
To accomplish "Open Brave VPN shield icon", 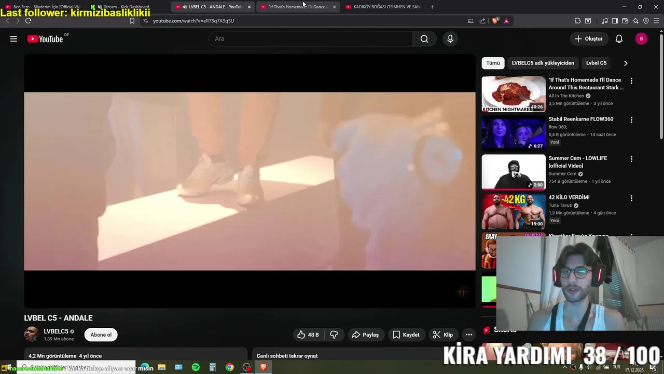I will click(x=646, y=21).
